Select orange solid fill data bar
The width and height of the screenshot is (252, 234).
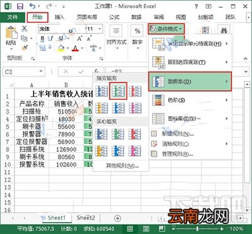point(101,151)
